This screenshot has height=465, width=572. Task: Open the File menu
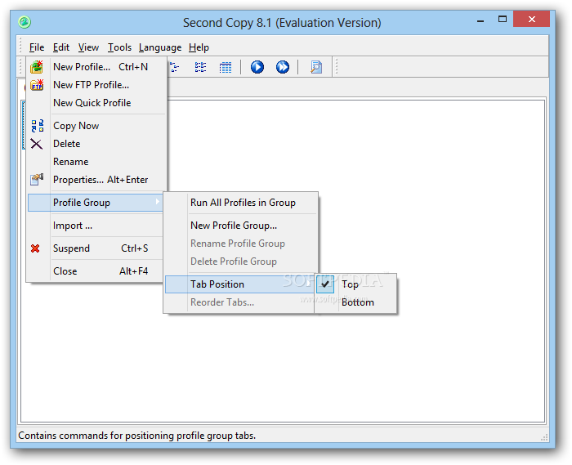pyautogui.click(x=37, y=47)
